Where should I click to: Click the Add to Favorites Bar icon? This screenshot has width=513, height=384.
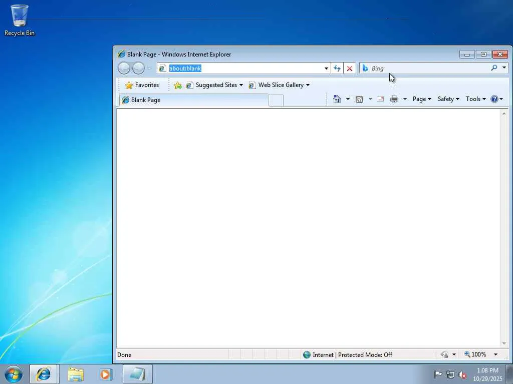tap(178, 85)
